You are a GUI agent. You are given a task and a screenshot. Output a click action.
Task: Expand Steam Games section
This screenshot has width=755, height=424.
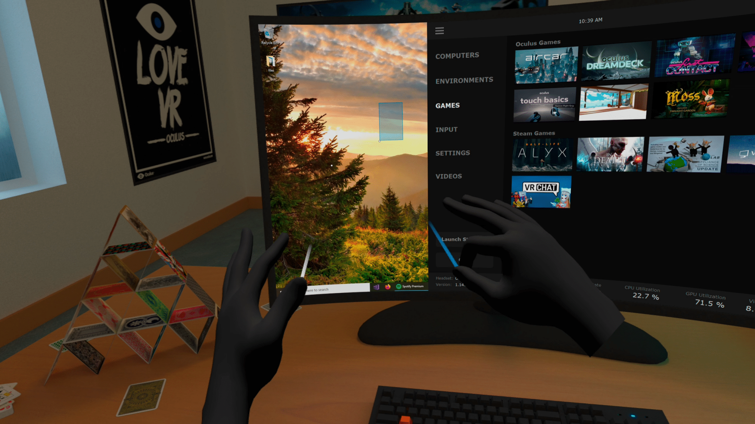533,133
